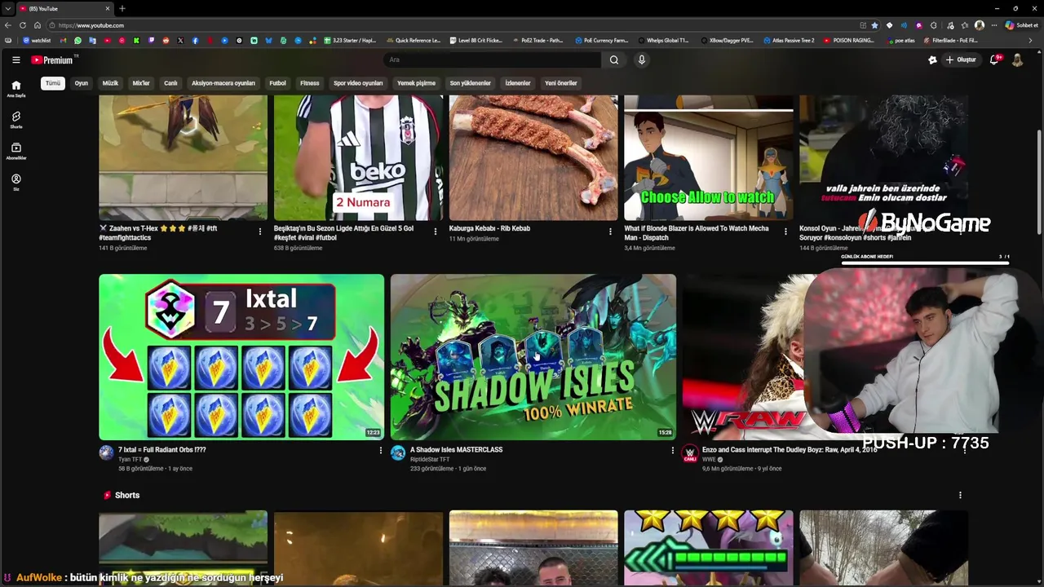The height and width of the screenshot is (587, 1044).
Task: Click the Oluştur create button
Action: pyautogui.click(x=961, y=60)
